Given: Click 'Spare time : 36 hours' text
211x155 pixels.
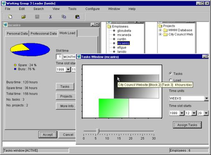Looking at the screenshot, I should click(x=22, y=88).
